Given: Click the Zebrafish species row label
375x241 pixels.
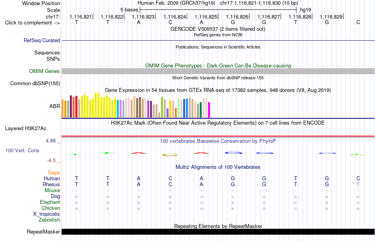Looking at the screenshot, I should (49, 220).
